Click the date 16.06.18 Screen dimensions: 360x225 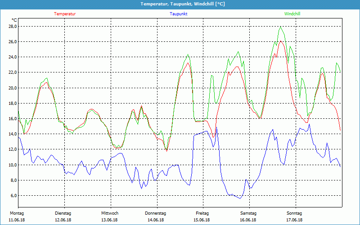coord(248,220)
